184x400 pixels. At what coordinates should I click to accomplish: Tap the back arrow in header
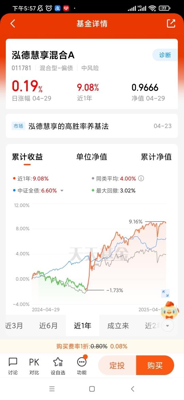13,24
